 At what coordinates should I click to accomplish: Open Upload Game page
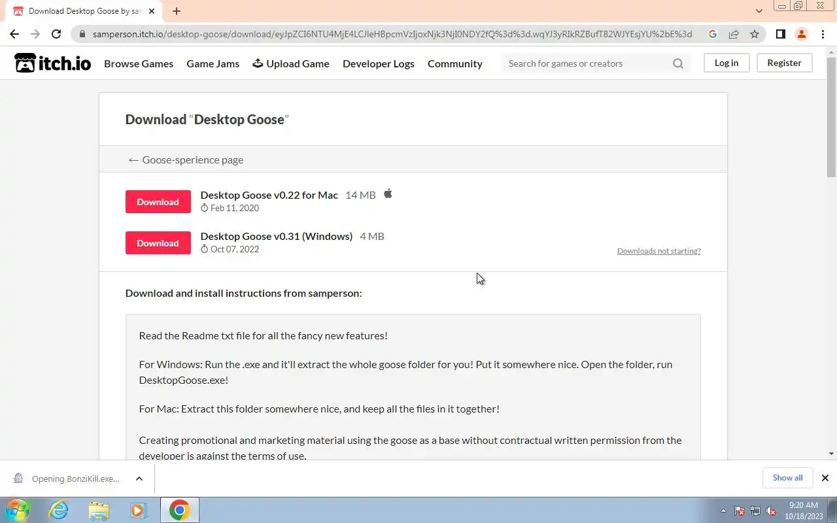click(x=291, y=63)
